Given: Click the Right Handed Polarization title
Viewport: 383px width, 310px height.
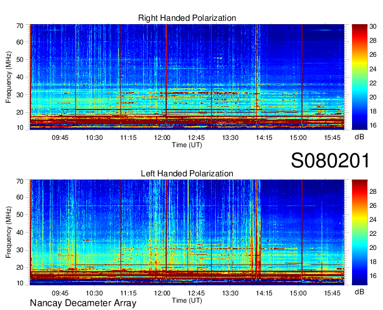Looking at the screenshot, I should 187,18.
